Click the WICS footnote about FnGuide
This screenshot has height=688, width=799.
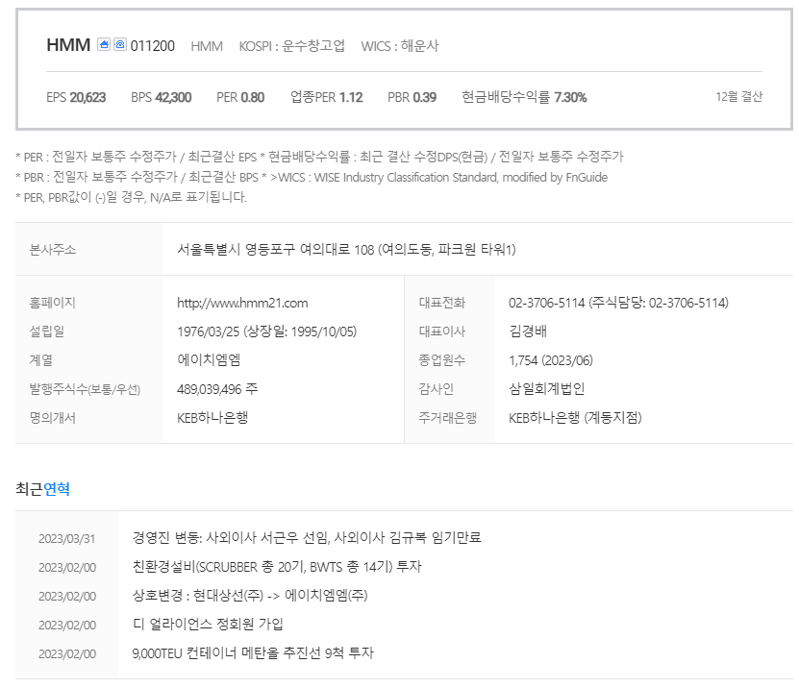point(312,177)
